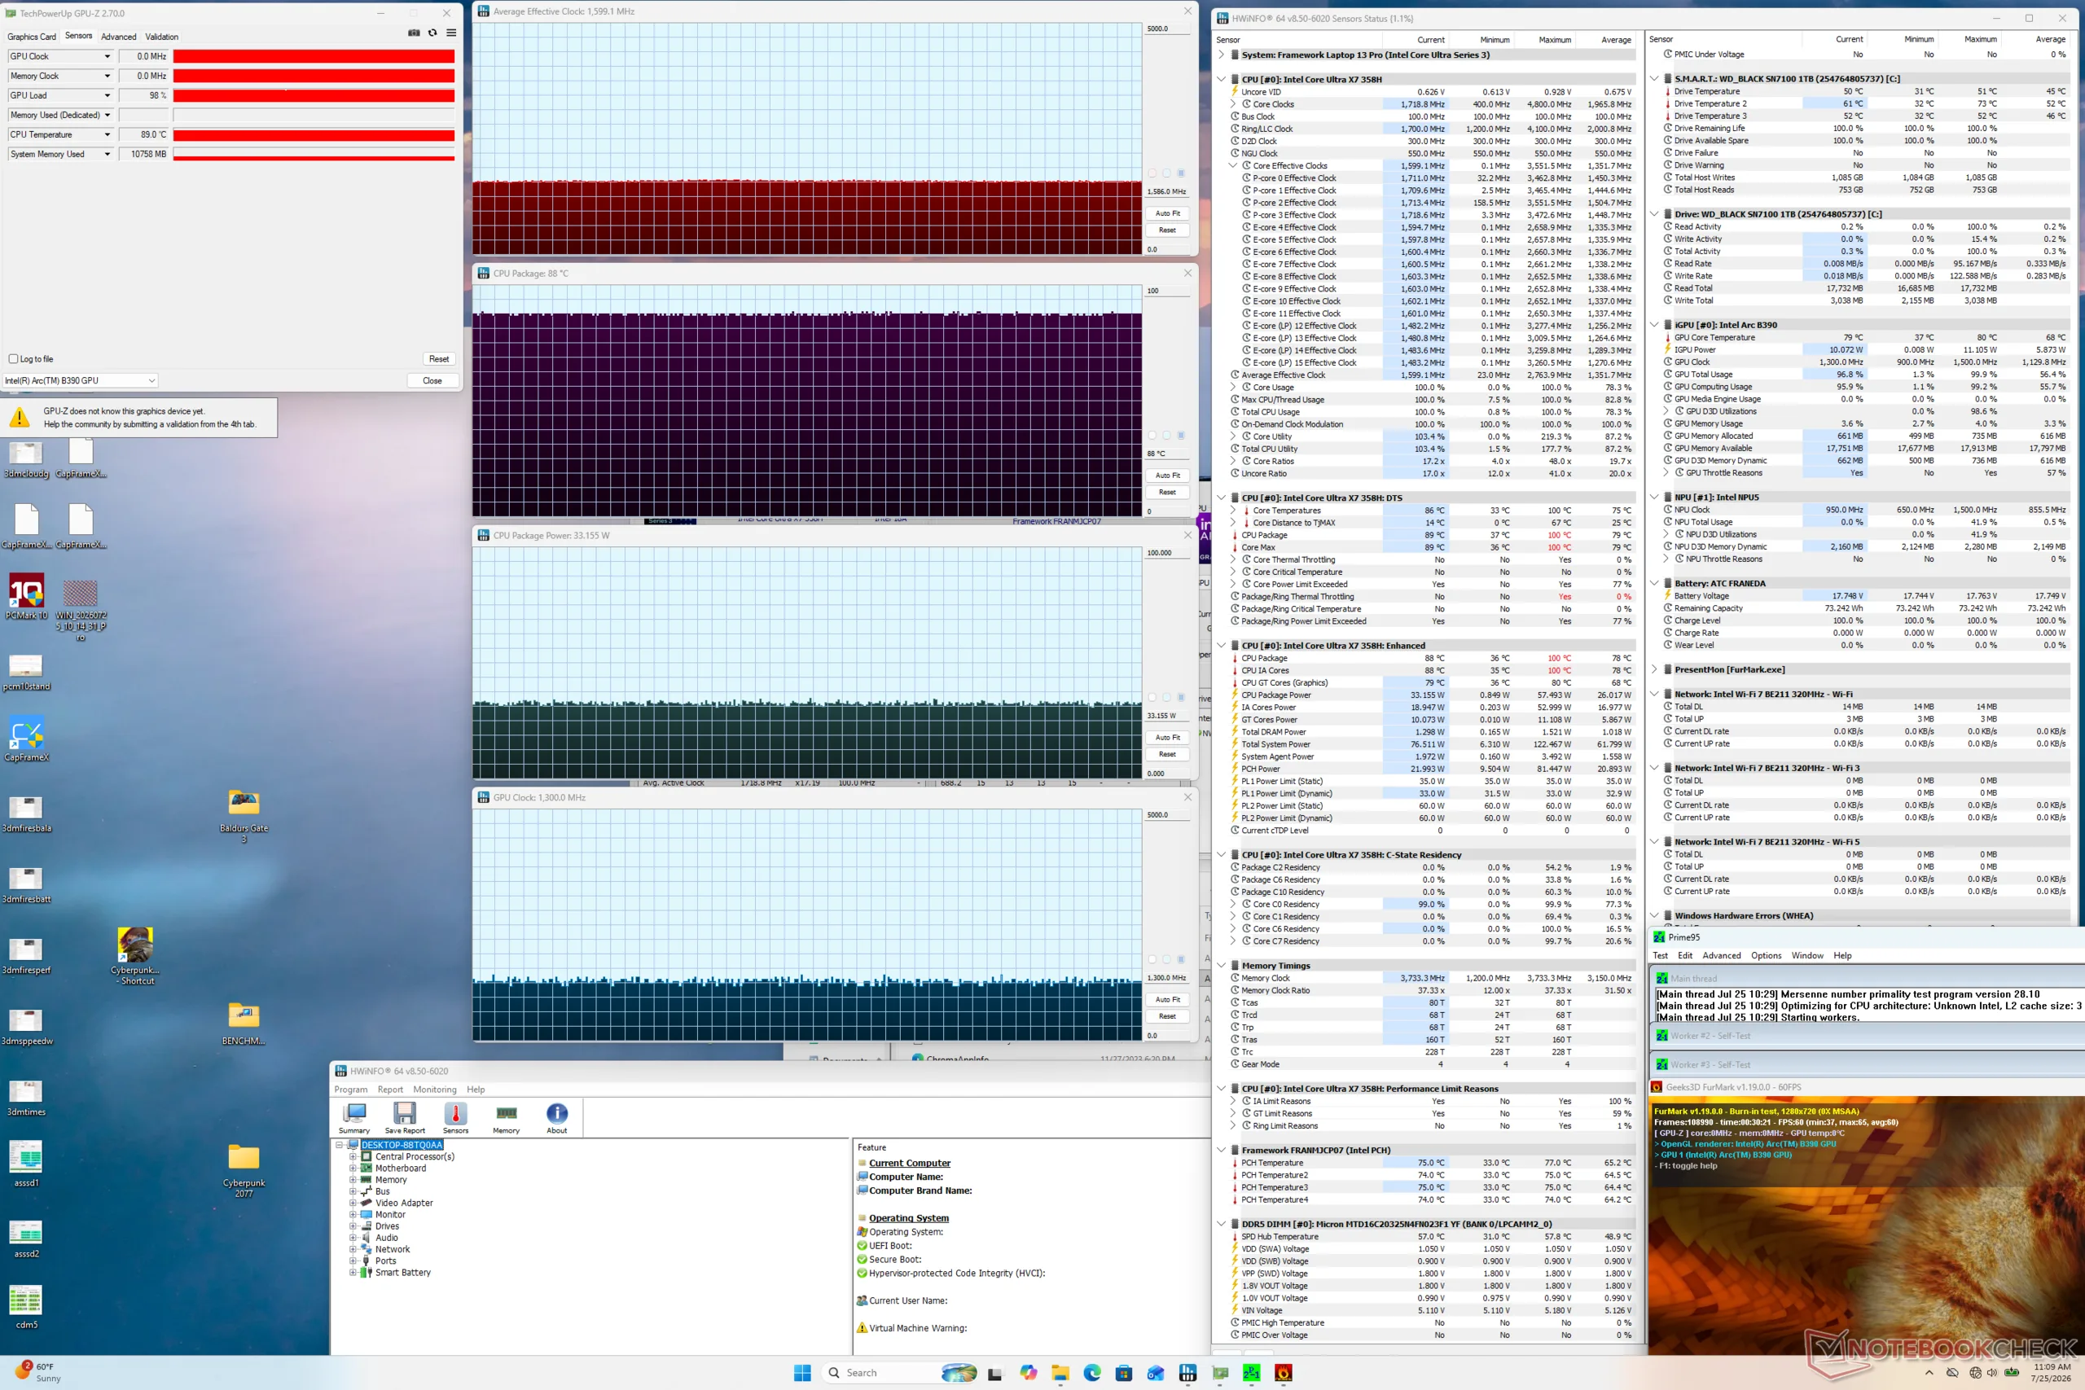Open the 3dmfiresbala desktop file
Screen dimensions: 2085x1390
[27, 813]
